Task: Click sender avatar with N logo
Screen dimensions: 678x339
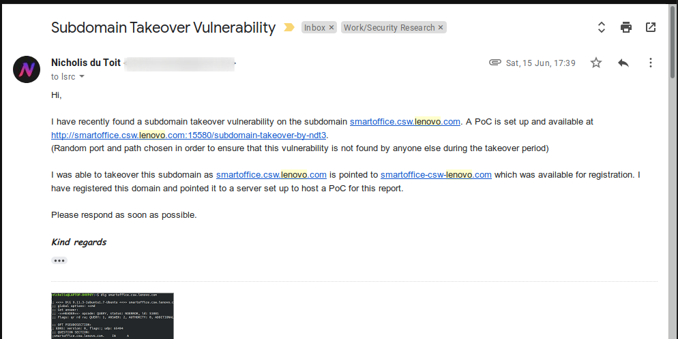Action: pyautogui.click(x=27, y=69)
